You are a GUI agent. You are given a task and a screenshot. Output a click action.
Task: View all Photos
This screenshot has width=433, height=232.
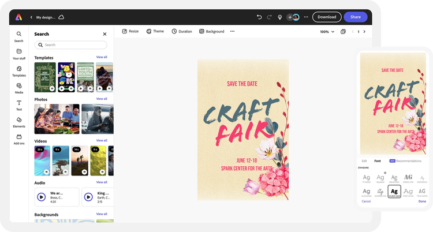pyautogui.click(x=102, y=99)
